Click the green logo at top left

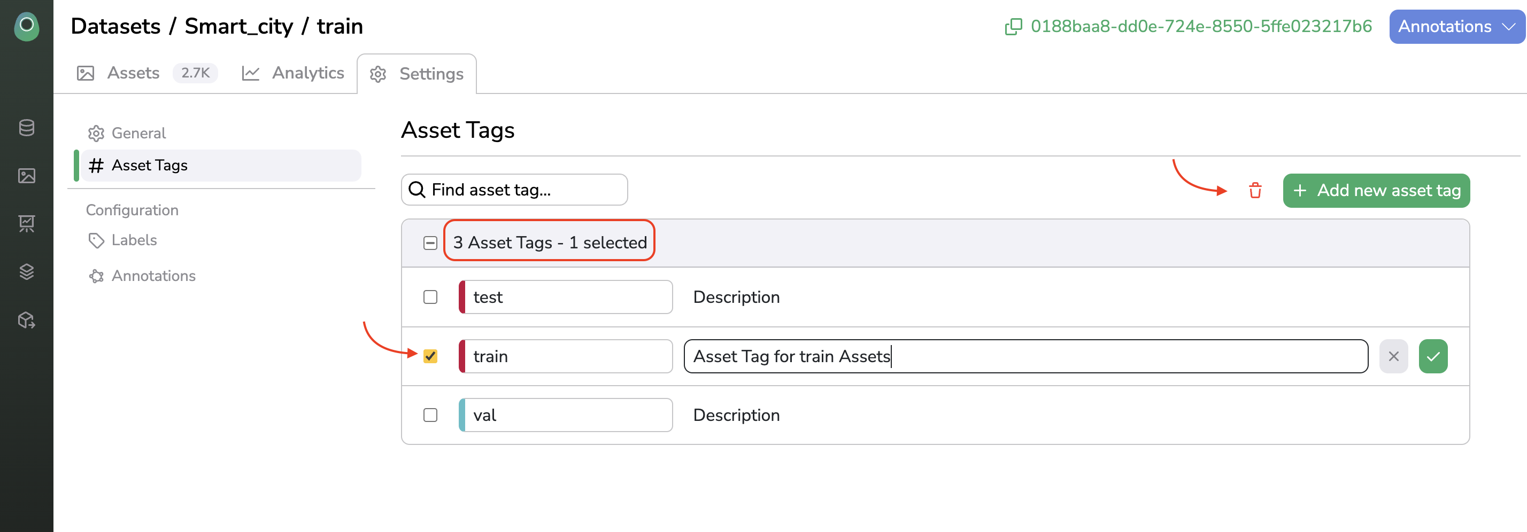[27, 27]
